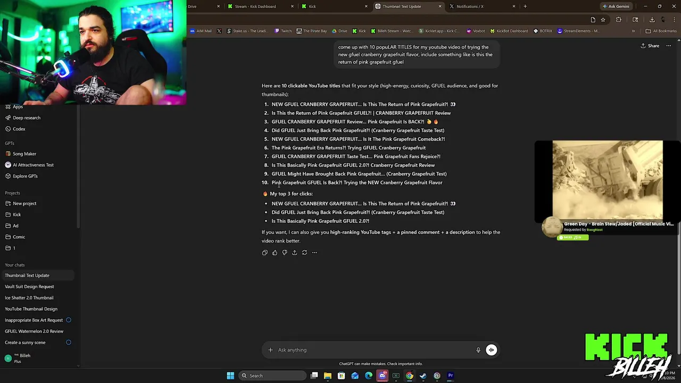Collapse the Projects section header
Screen dimensions: 681x383
12,193
